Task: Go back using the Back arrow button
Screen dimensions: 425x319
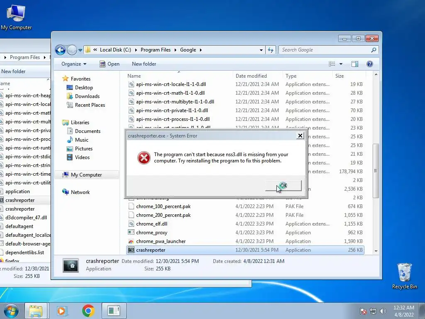Action: pyautogui.click(x=60, y=50)
